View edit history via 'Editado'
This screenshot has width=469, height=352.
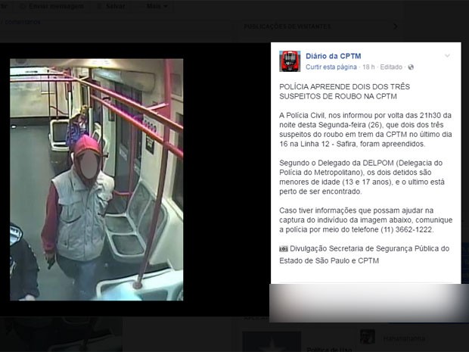click(391, 67)
